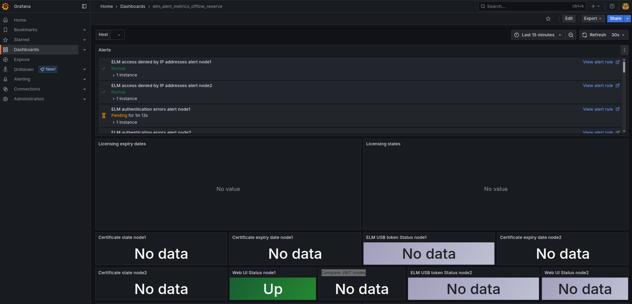Click the Web UI Status node2 panel title
Image resolution: width=632 pixels, height=304 pixels.
tap(567, 273)
